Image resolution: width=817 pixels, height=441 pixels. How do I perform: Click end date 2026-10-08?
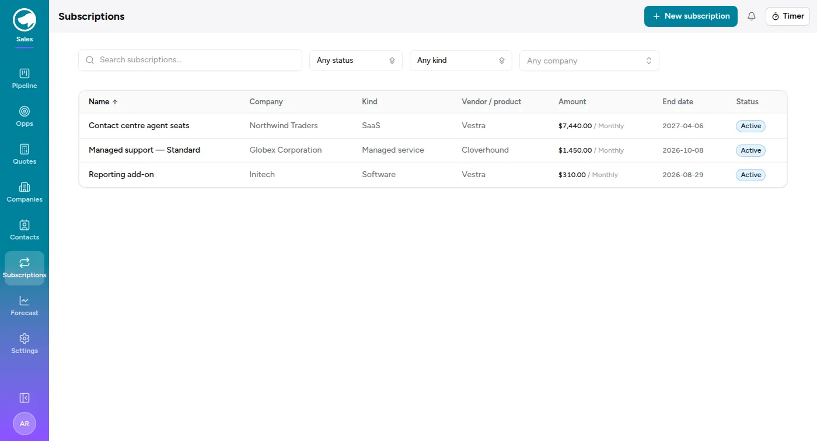tap(683, 150)
